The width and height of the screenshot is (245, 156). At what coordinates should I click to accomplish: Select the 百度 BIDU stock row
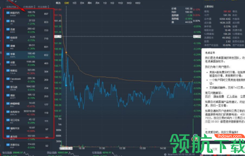[27, 30]
